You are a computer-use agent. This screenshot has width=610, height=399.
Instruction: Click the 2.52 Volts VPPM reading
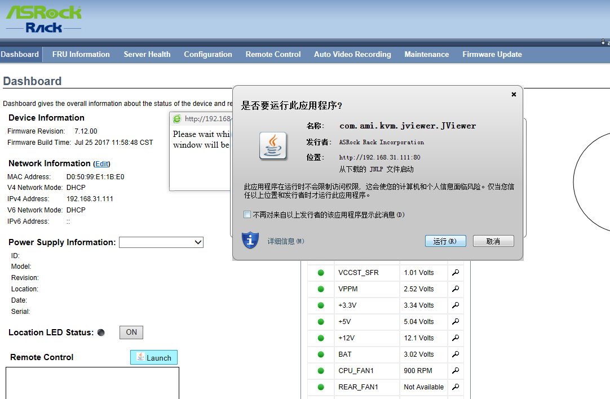click(418, 289)
